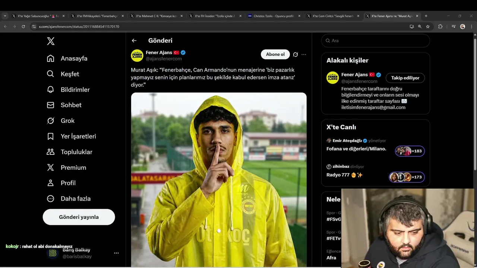Click the address bar URL
The height and width of the screenshot is (268, 477).
tap(79, 27)
